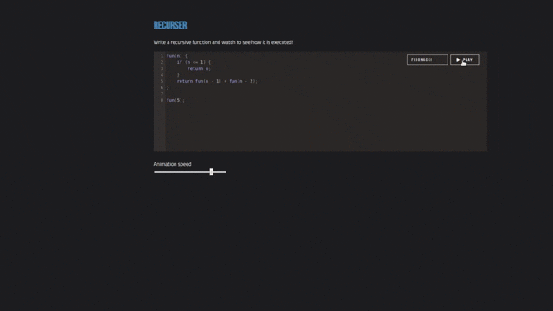Click line number 8 in editor gutter
The height and width of the screenshot is (311, 553).
(162, 100)
